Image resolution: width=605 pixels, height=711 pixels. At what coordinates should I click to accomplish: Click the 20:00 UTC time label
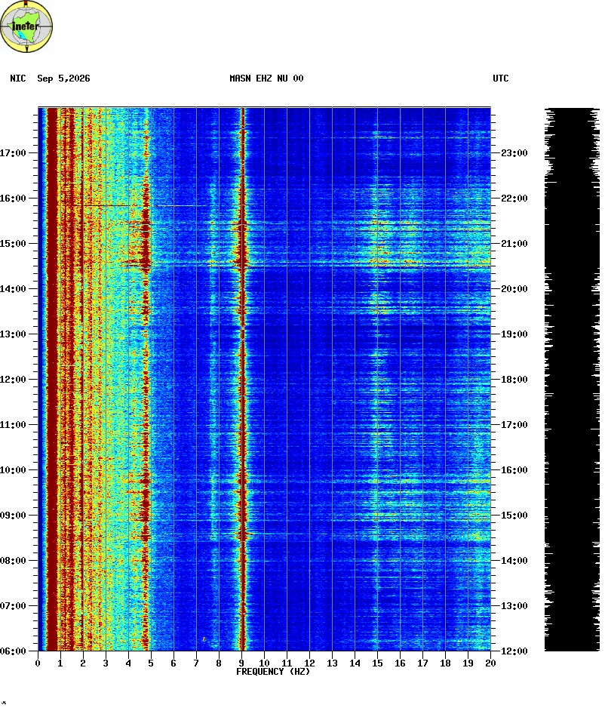(x=514, y=289)
